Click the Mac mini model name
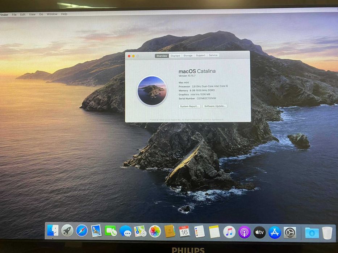This screenshot has width=338, height=253. pyautogui.click(x=184, y=82)
